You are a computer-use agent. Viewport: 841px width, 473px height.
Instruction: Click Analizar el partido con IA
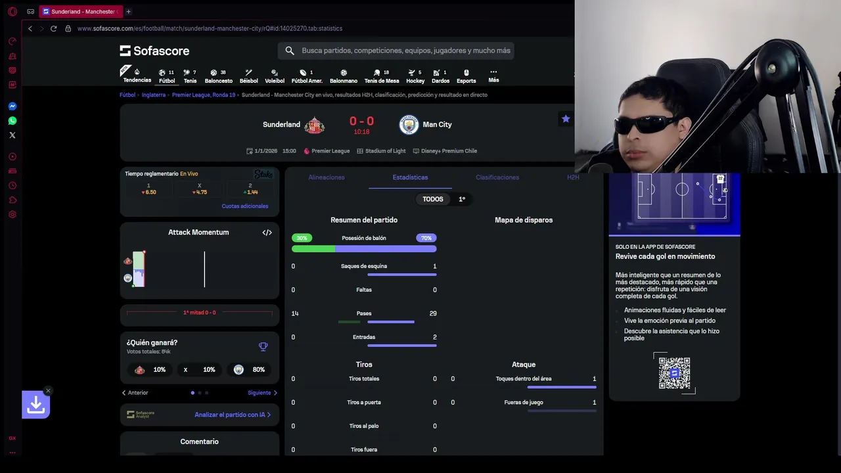click(233, 415)
